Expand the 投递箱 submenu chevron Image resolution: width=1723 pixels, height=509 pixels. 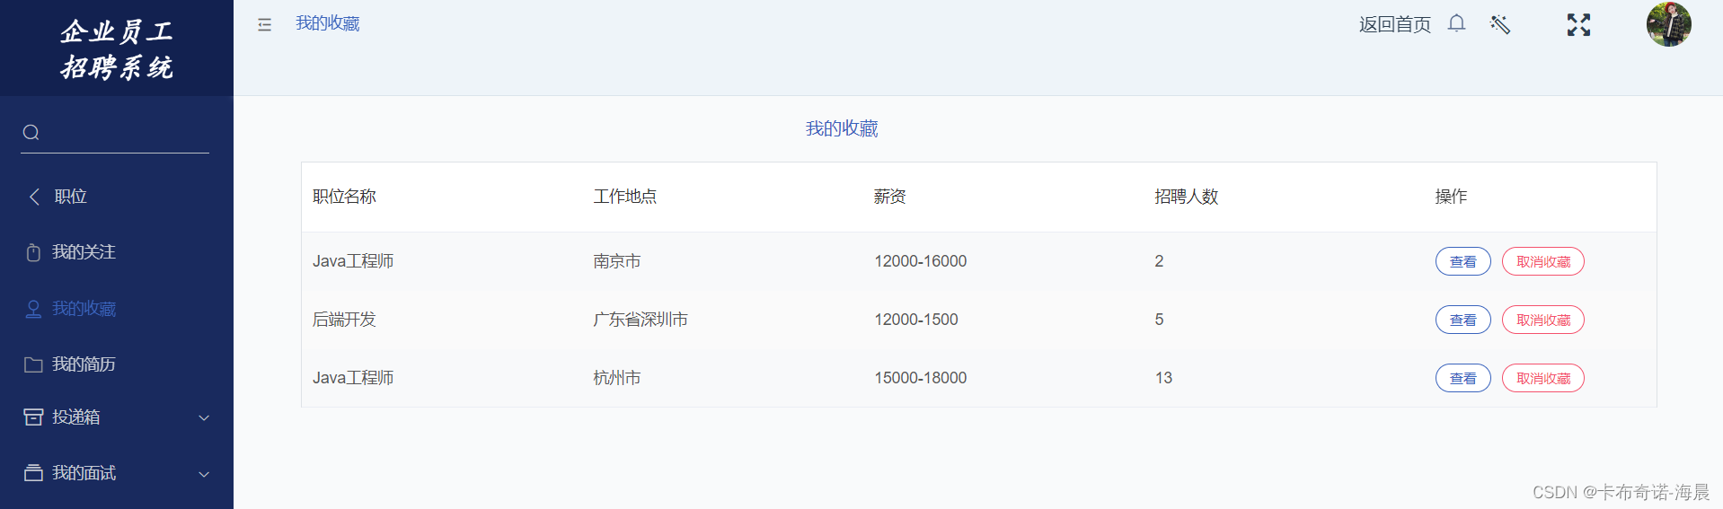[x=204, y=417]
